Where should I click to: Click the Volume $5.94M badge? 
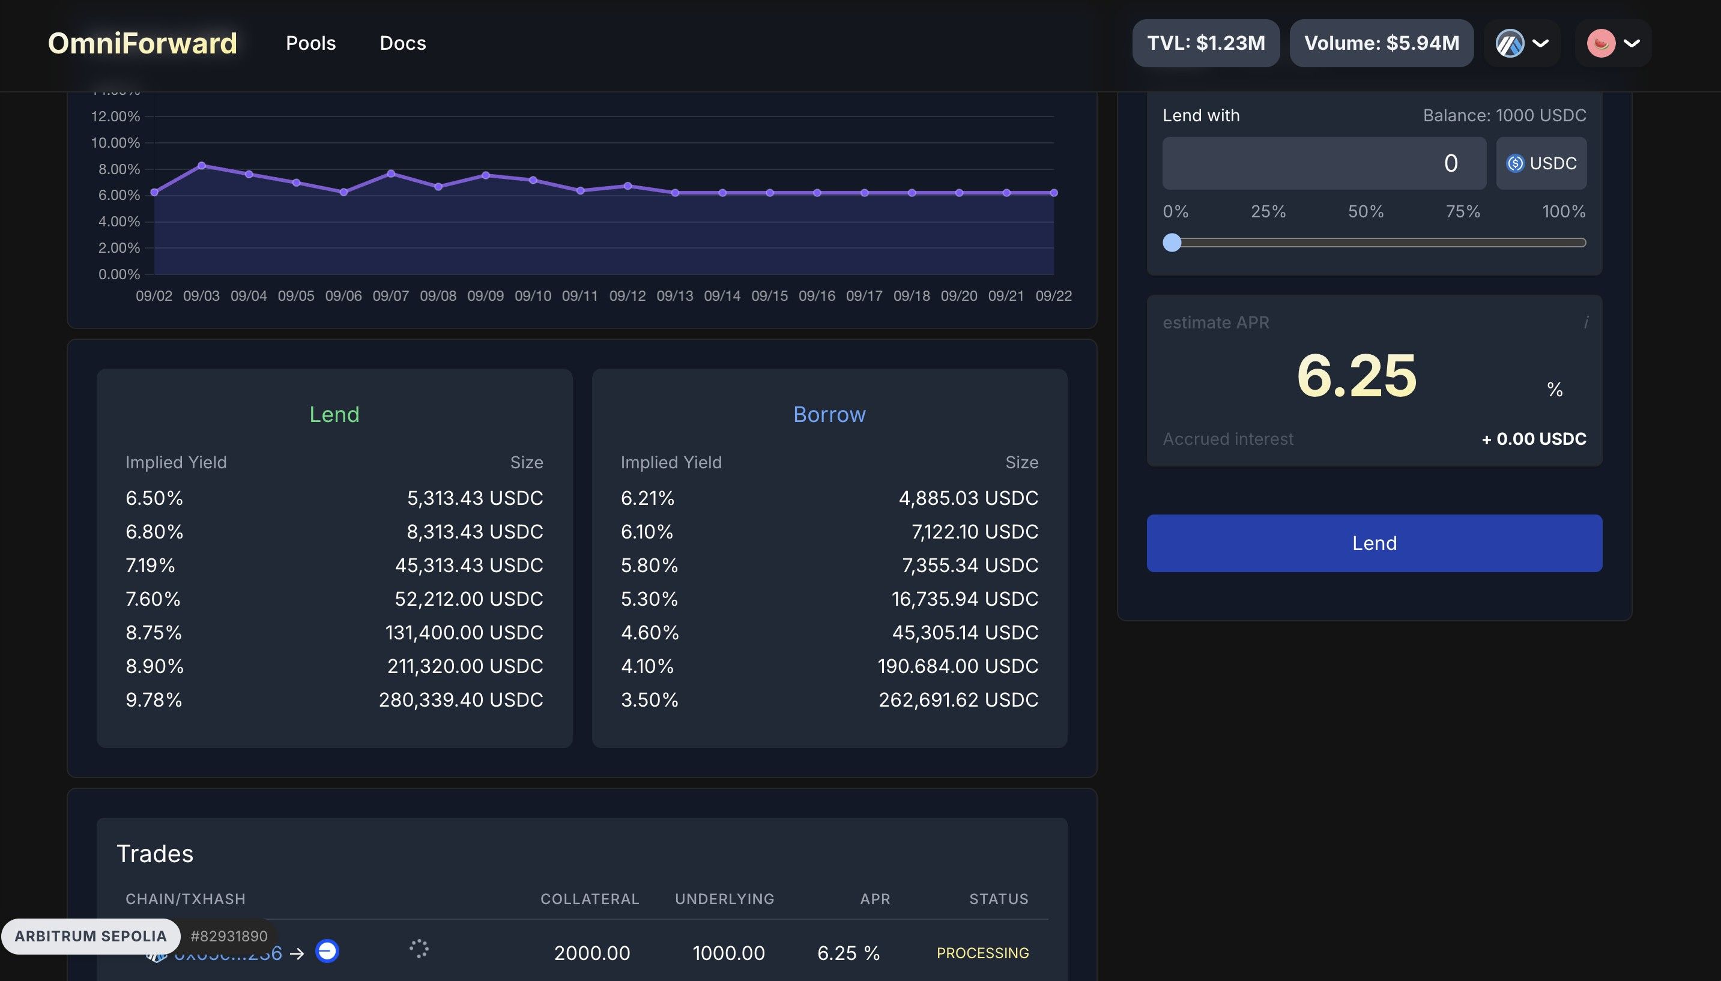point(1381,43)
